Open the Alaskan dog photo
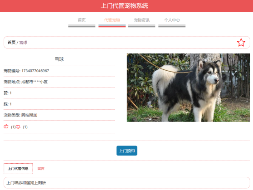This screenshot has height=190, width=253. click(x=188, y=88)
